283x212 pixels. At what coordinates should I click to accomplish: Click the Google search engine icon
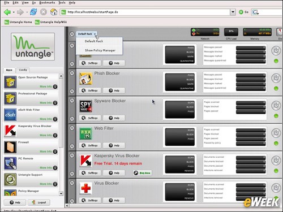(255, 12)
